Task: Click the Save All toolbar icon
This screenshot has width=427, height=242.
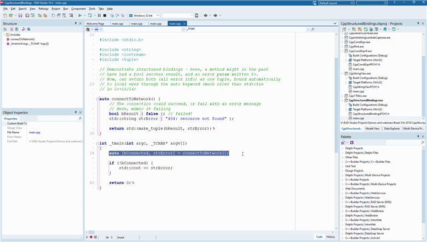Action: click(x=27, y=15)
